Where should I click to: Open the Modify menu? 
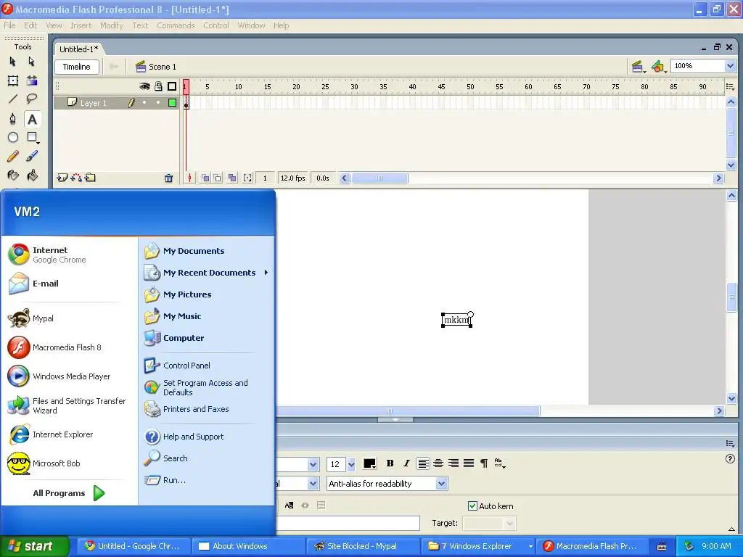[x=111, y=25]
